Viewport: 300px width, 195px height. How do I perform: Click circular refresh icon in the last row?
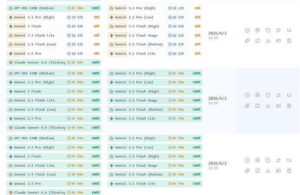pos(257,171)
